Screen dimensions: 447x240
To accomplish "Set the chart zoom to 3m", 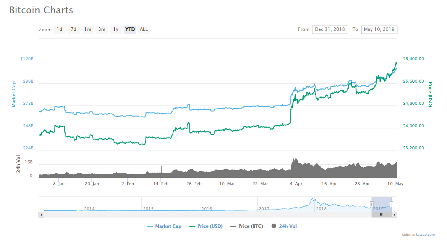I will (102, 29).
